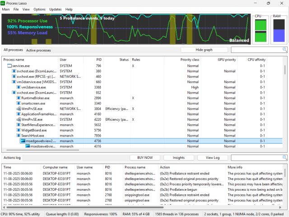
Task: Sort by CPU affinity column header
Action: (252, 60)
